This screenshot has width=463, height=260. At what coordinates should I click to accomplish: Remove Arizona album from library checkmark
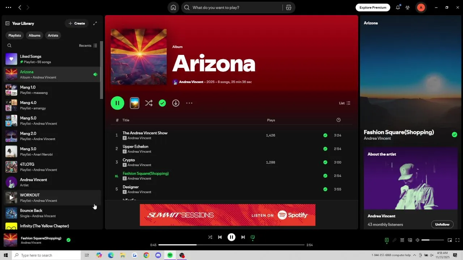click(162, 103)
